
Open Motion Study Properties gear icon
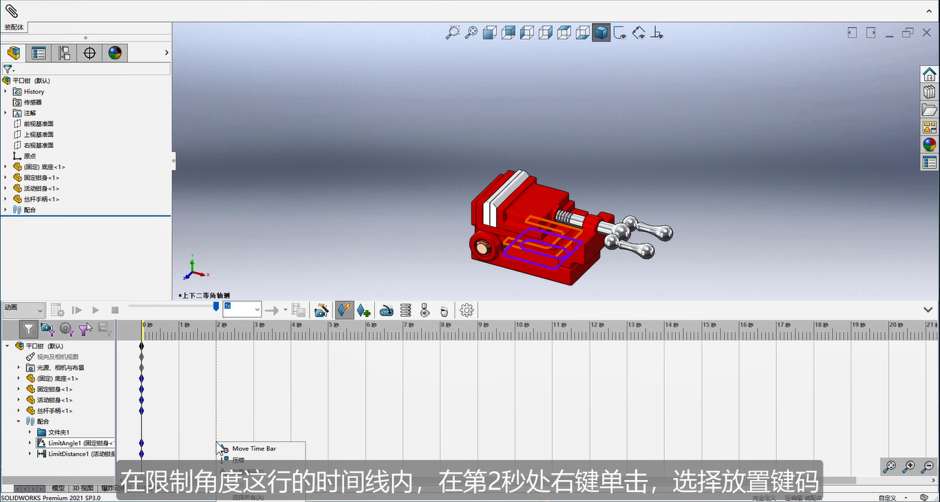click(x=467, y=311)
